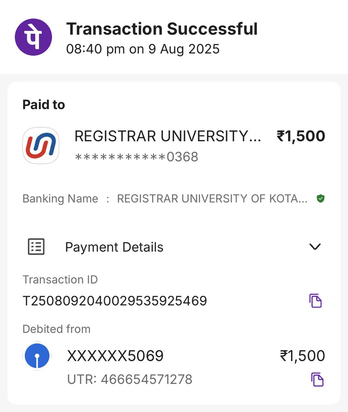Tap the green verified shield icon

(x=320, y=199)
